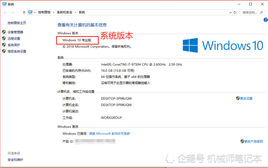Click the system window title icon
This screenshot has height=168, width=268.
click(4, 4)
